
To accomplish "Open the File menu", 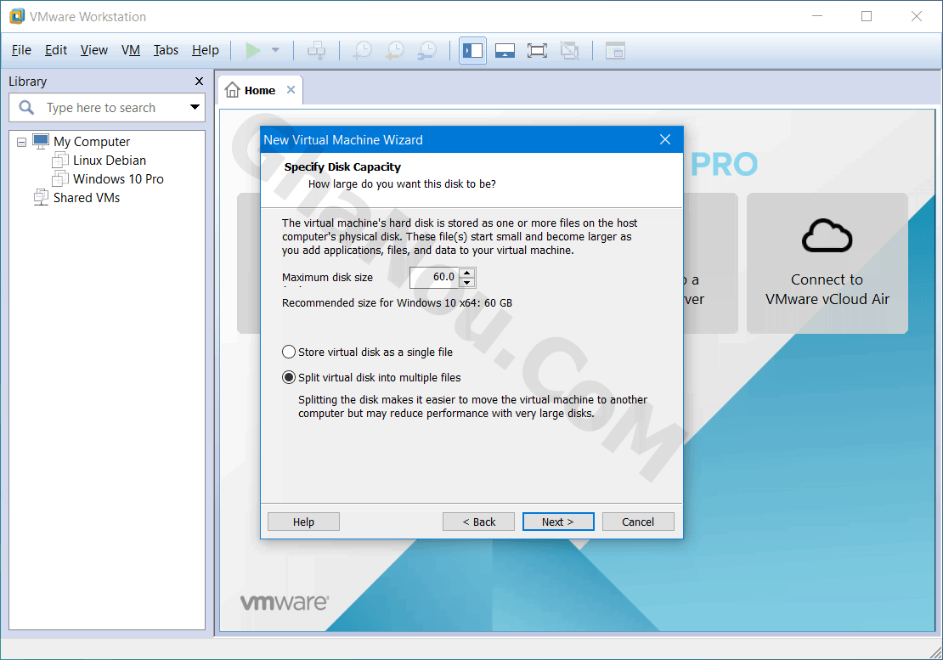I will click(x=21, y=50).
